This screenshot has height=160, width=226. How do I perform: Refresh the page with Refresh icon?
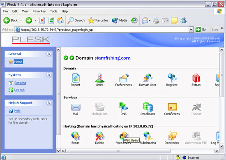pyautogui.click(x=51, y=20)
